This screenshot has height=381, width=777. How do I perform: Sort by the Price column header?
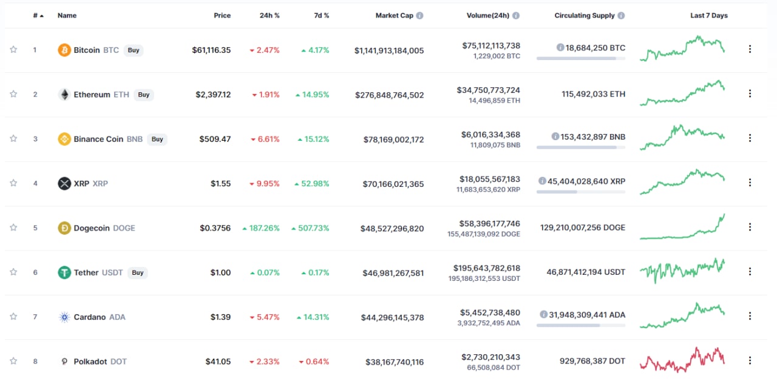click(x=222, y=16)
